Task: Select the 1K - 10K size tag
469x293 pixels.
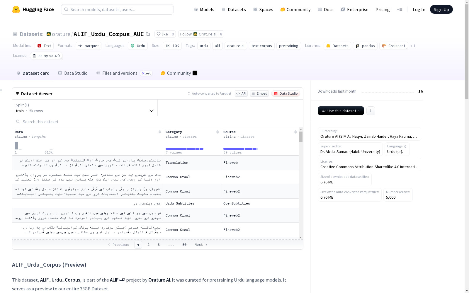Action: (172, 46)
